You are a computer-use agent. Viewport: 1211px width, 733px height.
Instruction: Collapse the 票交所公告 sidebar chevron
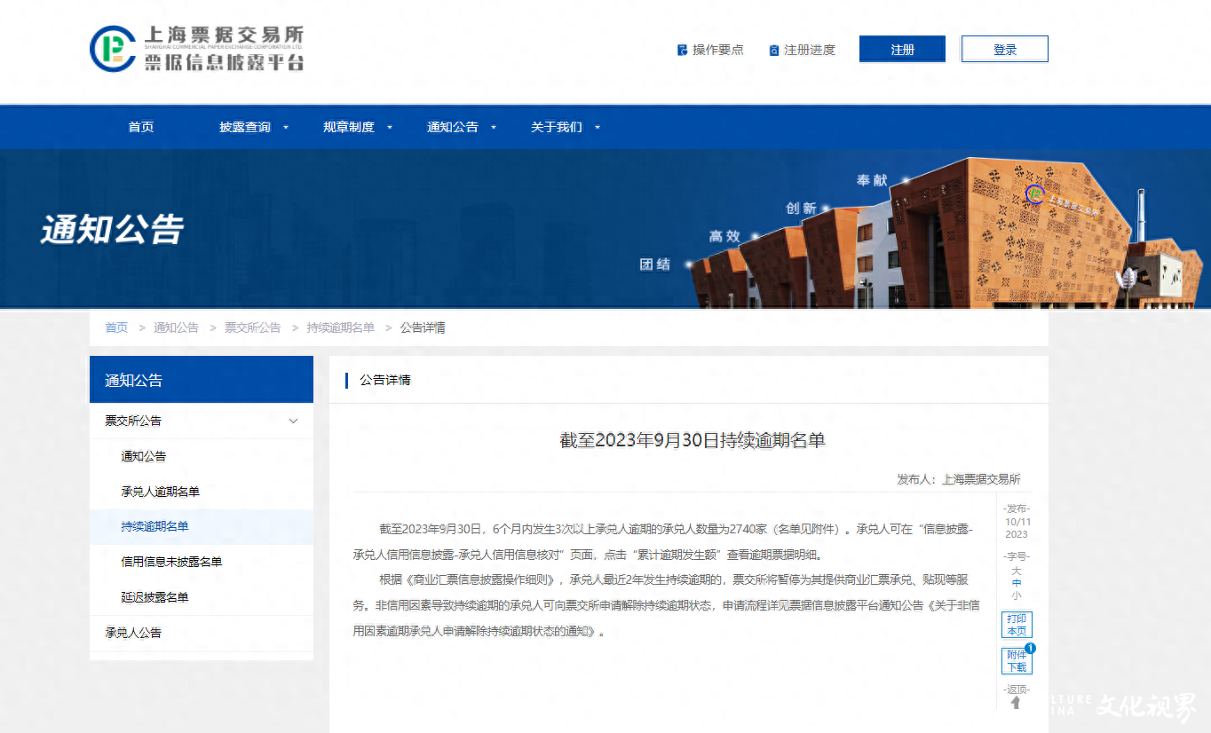294,421
